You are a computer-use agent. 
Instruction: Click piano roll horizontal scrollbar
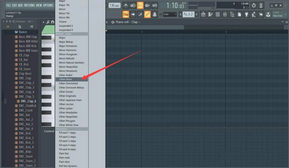click(145, 27)
